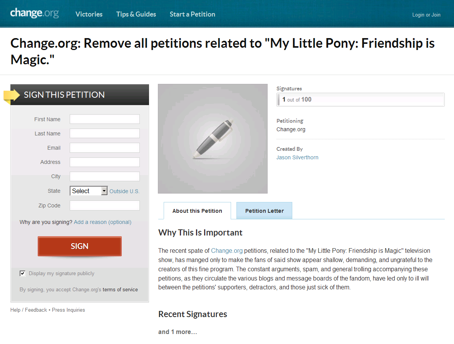454x344 pixels.
Task: Toggle Display my signature publicly checkbox
Action: [x=22, y=274]
